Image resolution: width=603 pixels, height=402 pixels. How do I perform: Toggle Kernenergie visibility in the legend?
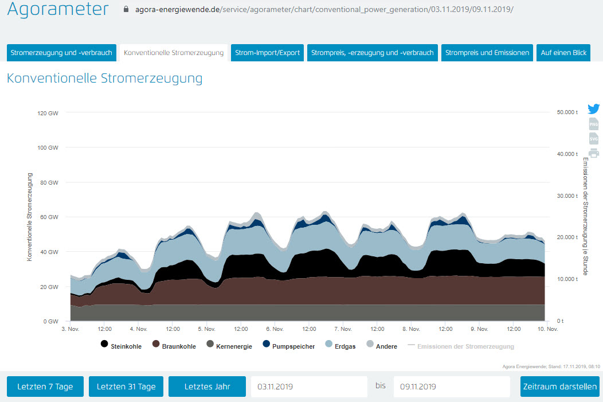(229, 346)
